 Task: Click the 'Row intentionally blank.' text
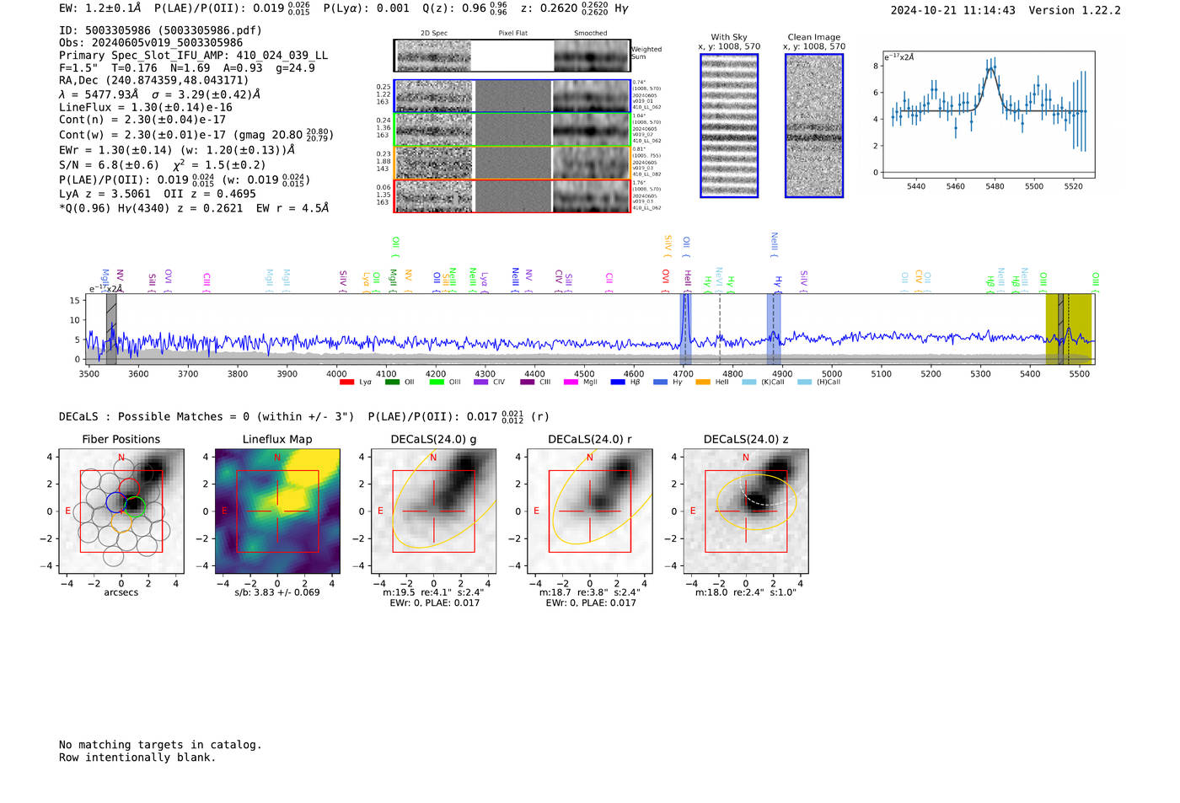137,757
